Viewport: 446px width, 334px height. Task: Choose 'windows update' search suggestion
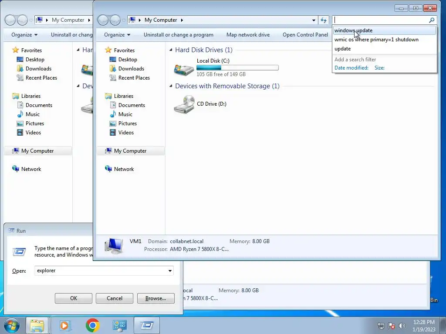tap(384, 30)
